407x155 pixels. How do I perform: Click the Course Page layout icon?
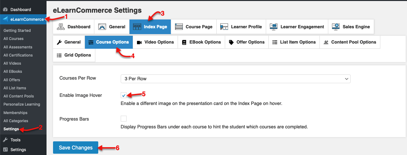pos(179,27)
